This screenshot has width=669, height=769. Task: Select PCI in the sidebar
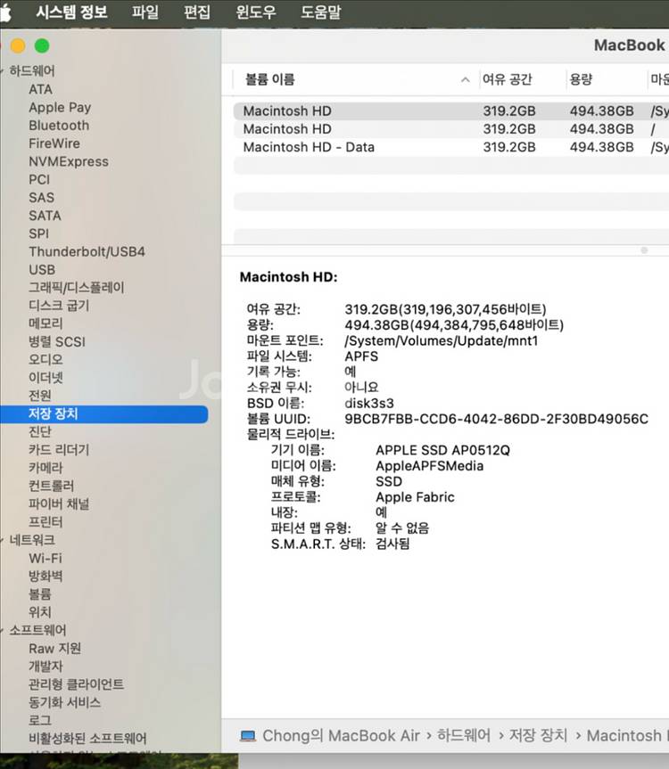(39, 179)
